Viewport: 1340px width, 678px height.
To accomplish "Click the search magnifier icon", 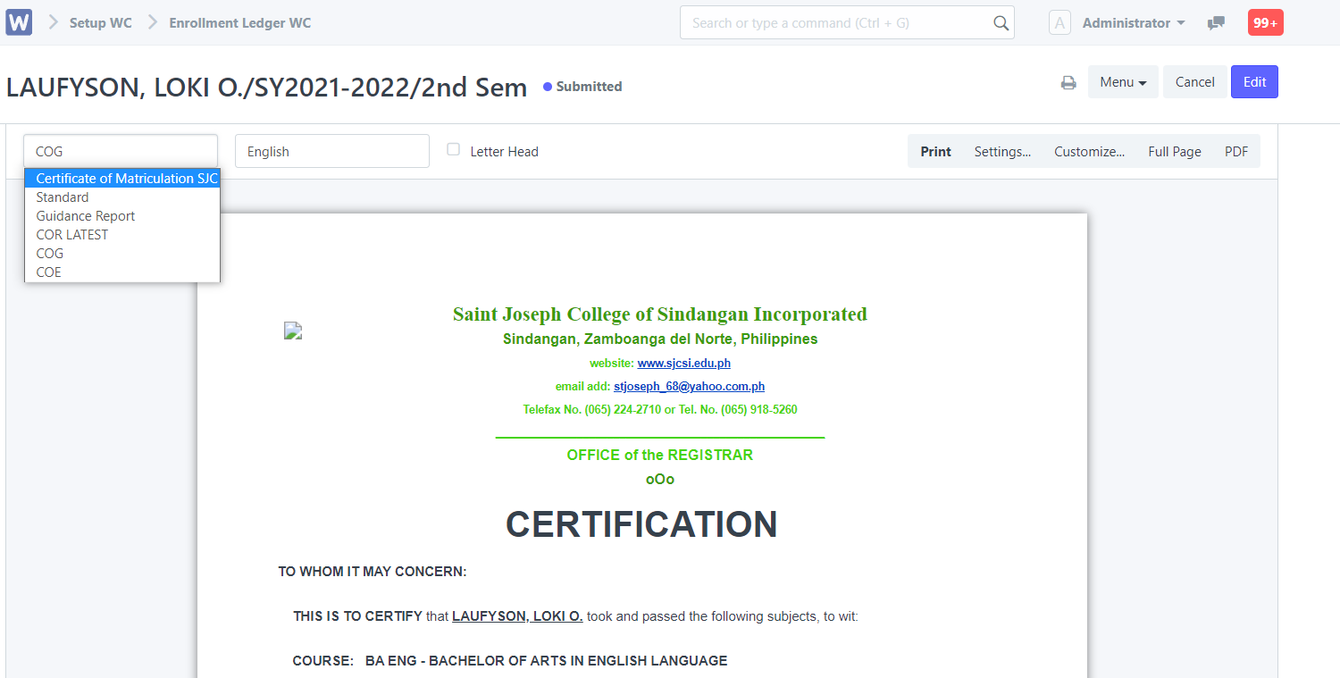I will (x=1001, y=22).
